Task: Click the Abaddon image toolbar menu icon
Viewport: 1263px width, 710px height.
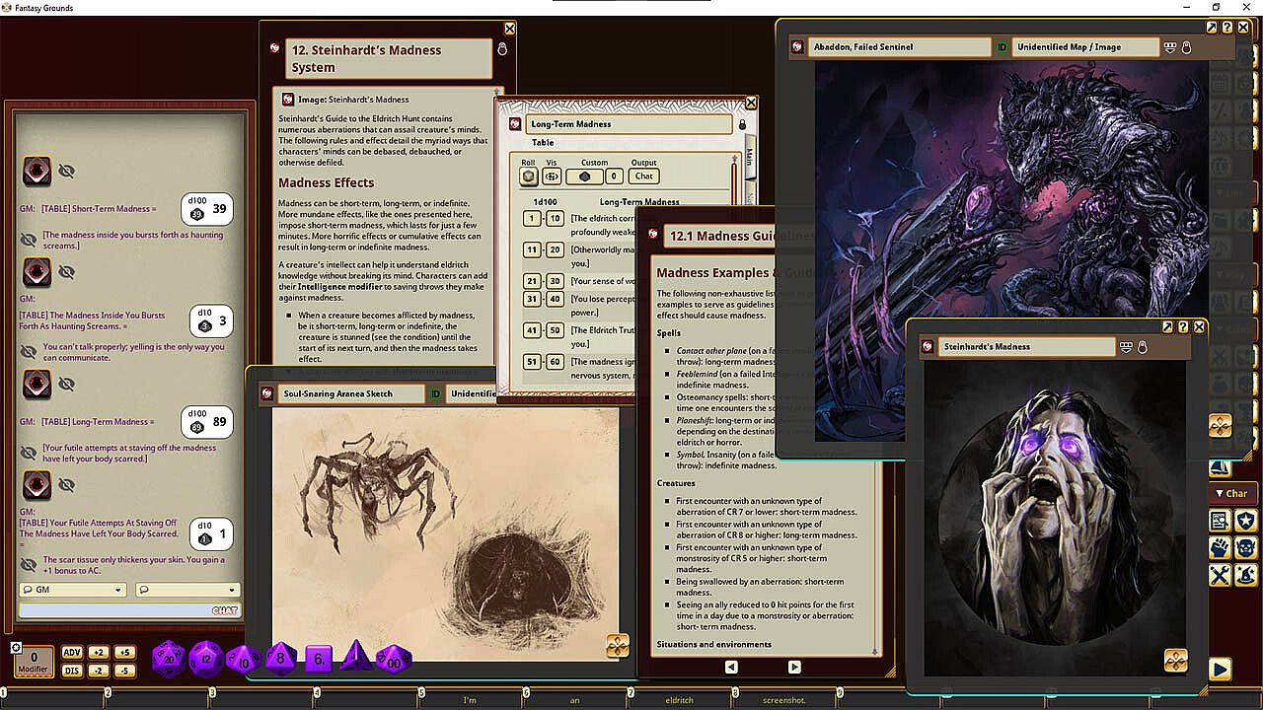Action: tap(1170, 46)
